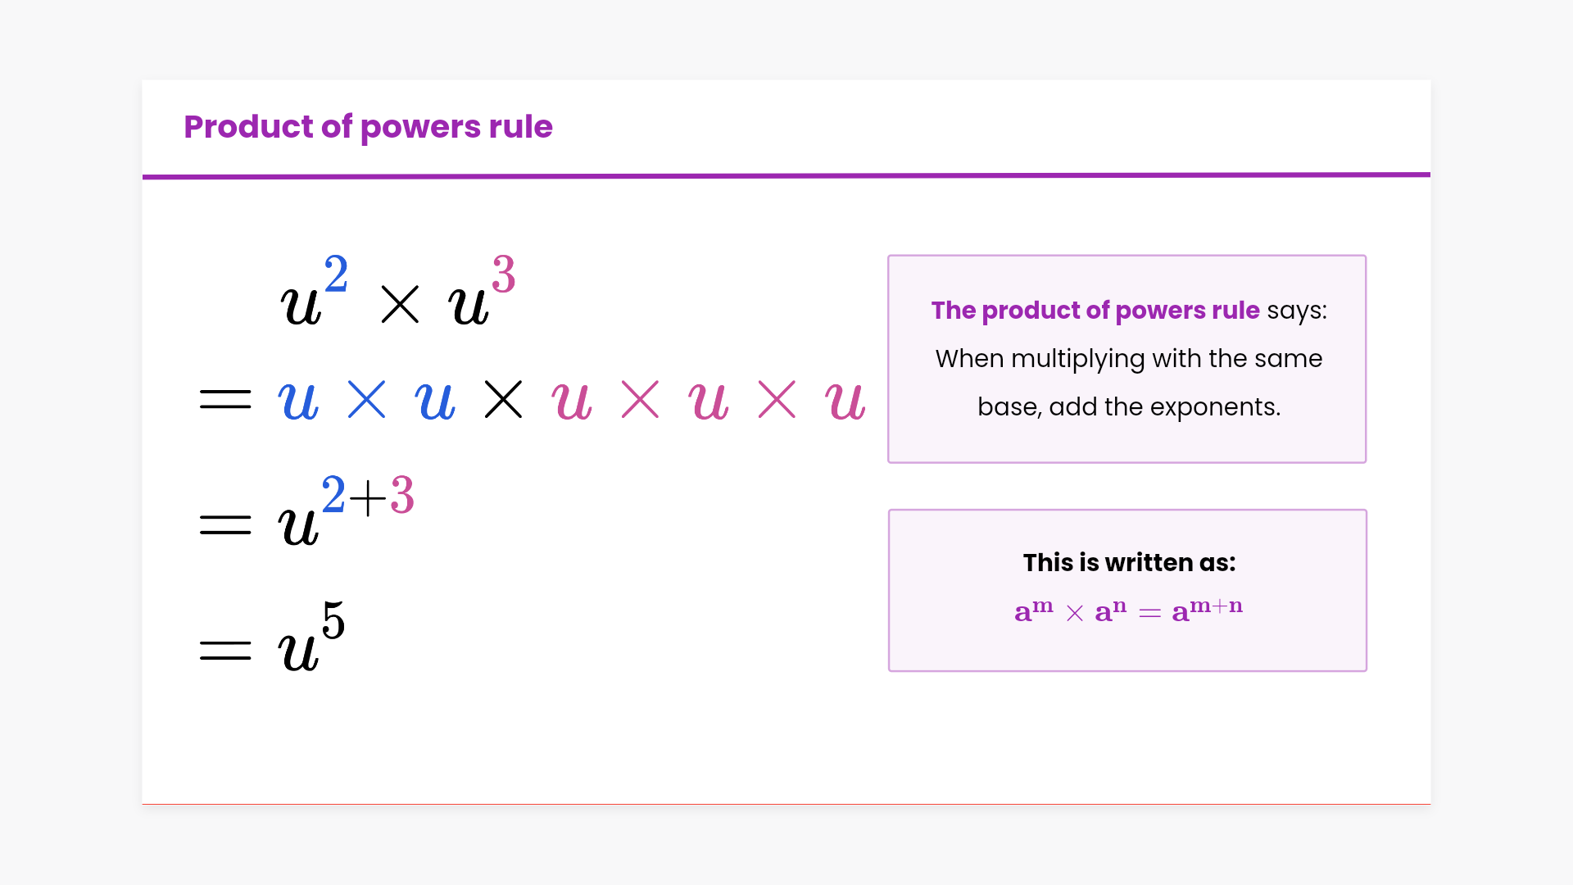Click the blue multiplication sign between blue u's
The width and height of the screenshot is (1573, 885).
point(366,400)
